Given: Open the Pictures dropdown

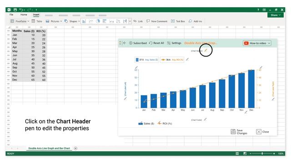Looking at the screenshot, I should click(61, 21).
